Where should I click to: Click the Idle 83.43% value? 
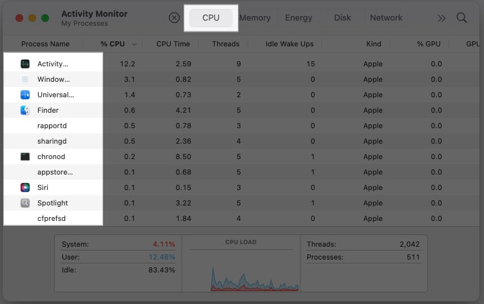161,270
